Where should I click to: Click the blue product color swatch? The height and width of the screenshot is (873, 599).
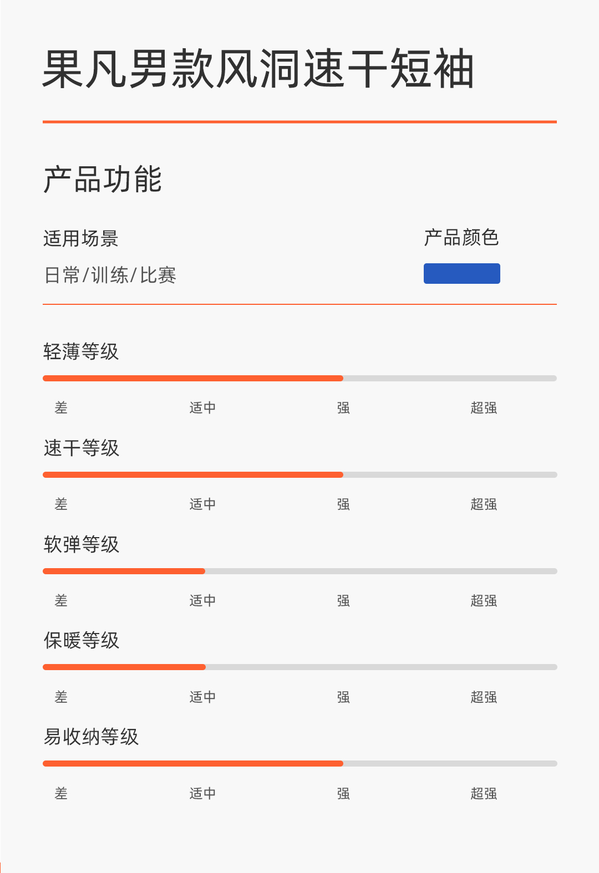coord(461,273)
